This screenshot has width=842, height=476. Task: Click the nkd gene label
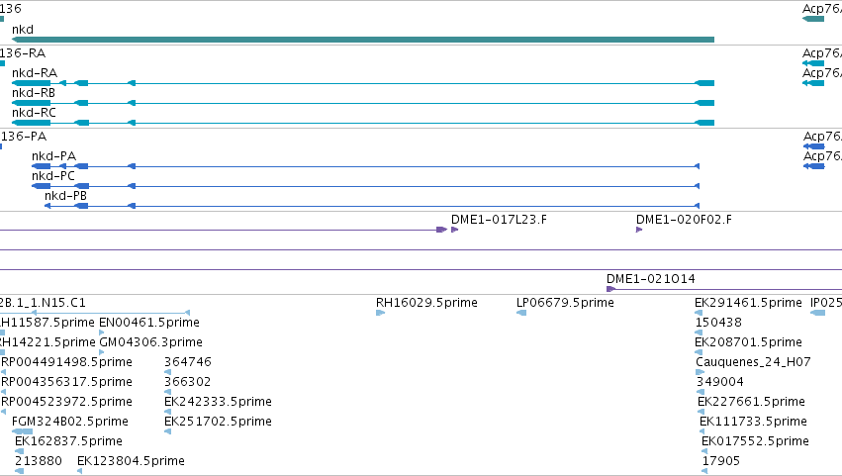click(23, 30)
